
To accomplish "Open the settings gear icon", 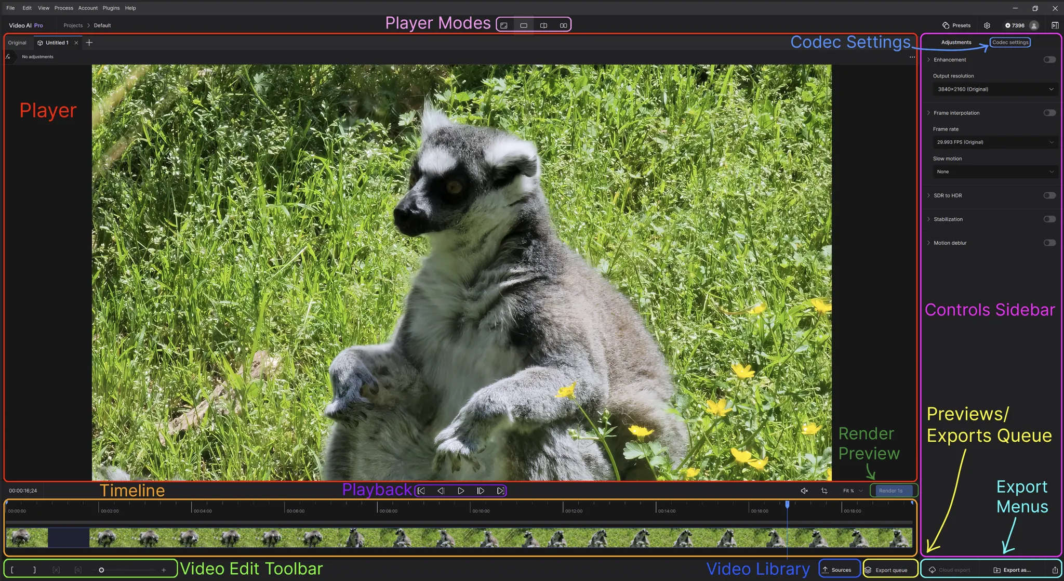I will click(987, 25).
